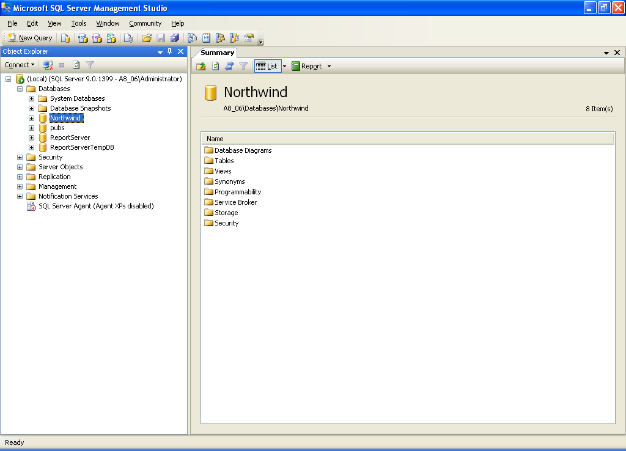Click the Up One Level icon in Summary
The height and width of the screenshot is (451, 626).
coord(202,65)
